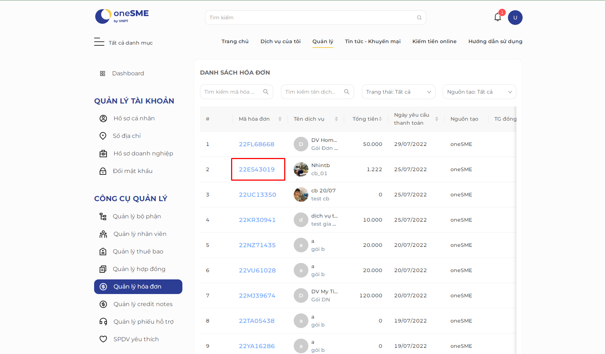Click the Quản lý thuê bao icon
The image size is (605, 354).
(x=103, y=252)
